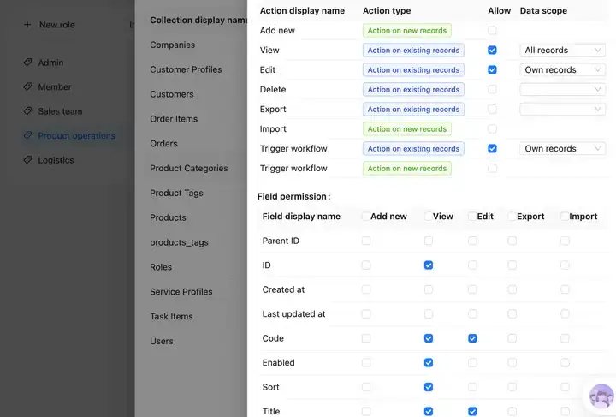Check the Edit box for Enabled field
The width and height of the screenshot is (616, 417).
pyautogui.click(x=472, y=363)
